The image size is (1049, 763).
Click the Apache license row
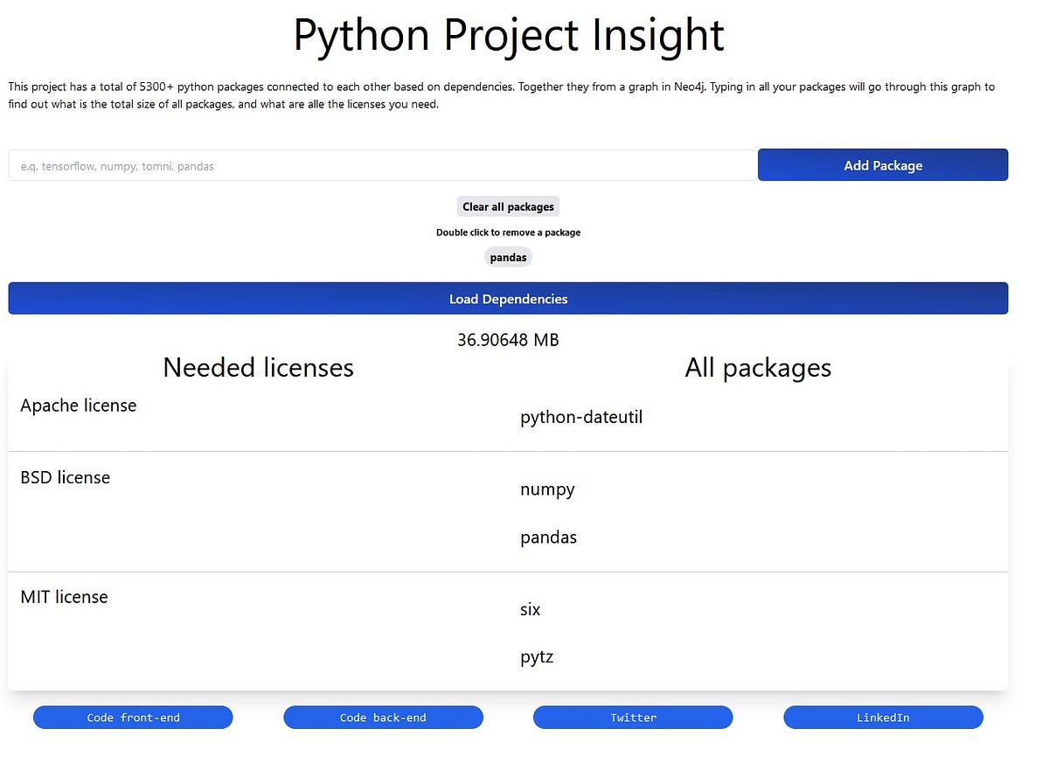coord(78,406)
